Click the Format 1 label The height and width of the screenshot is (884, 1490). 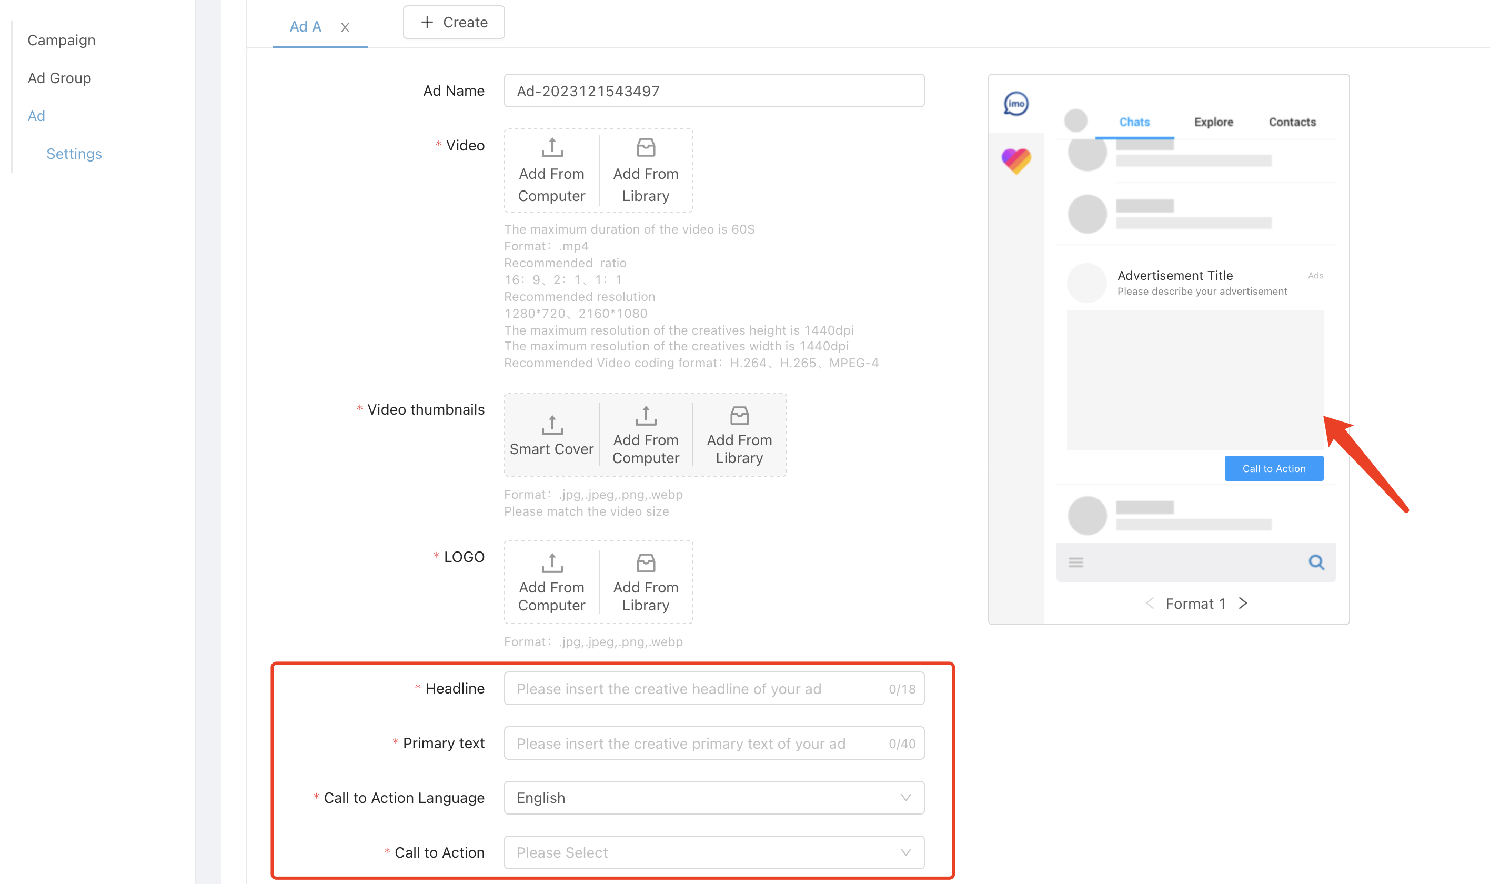(x=1195, y=604)
